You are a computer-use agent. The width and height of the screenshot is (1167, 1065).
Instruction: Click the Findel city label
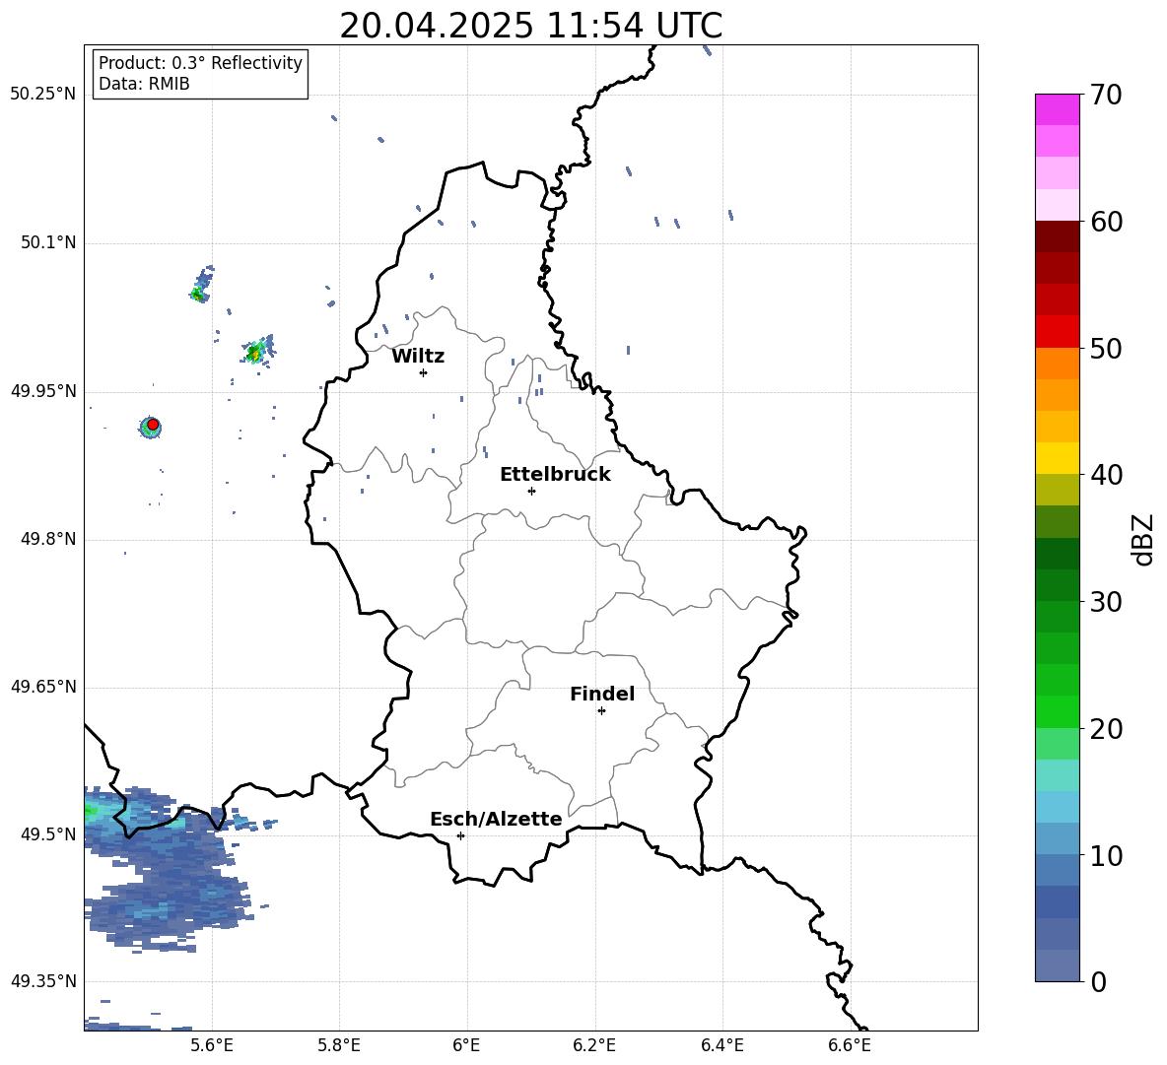(602, 694)
